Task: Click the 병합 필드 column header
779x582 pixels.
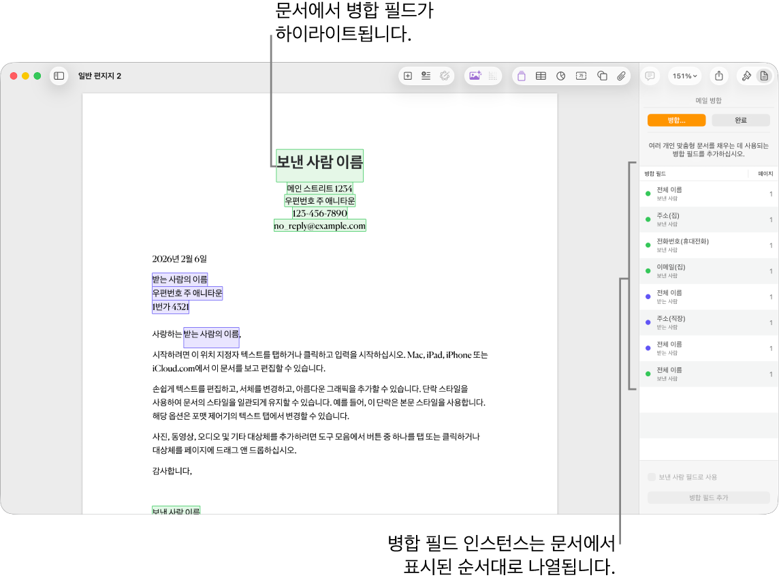Action: (655, 174)
